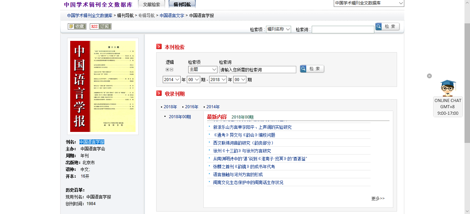Click the minus icon to remove search row
Viewport: 470px width, 214px height.
point(171,70)
